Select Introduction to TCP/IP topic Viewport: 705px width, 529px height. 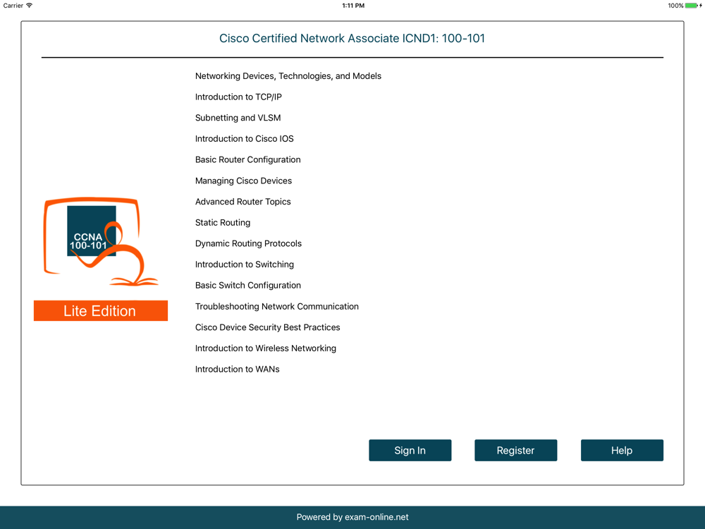click(x=238, y=97)
